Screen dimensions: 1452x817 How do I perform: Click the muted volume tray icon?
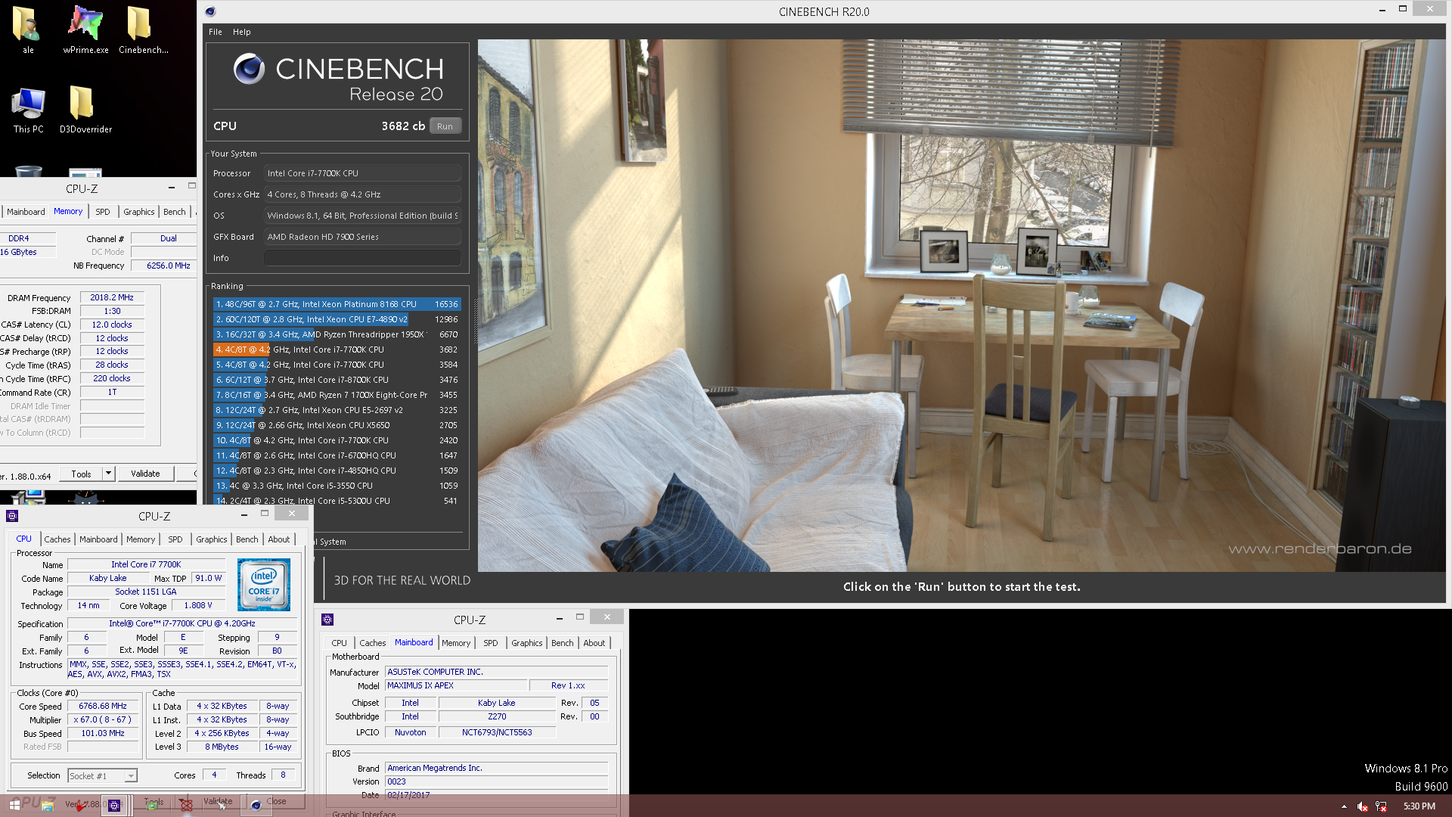[x=1362, y=806]
